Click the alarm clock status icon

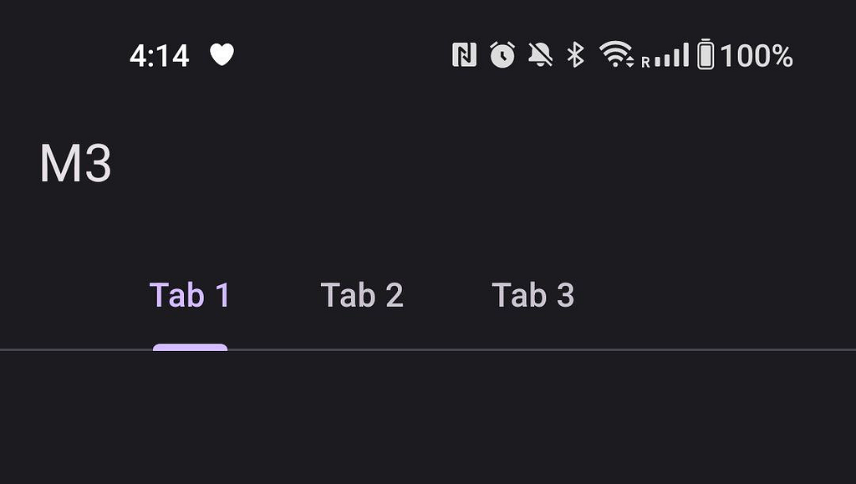click(502, 55)
